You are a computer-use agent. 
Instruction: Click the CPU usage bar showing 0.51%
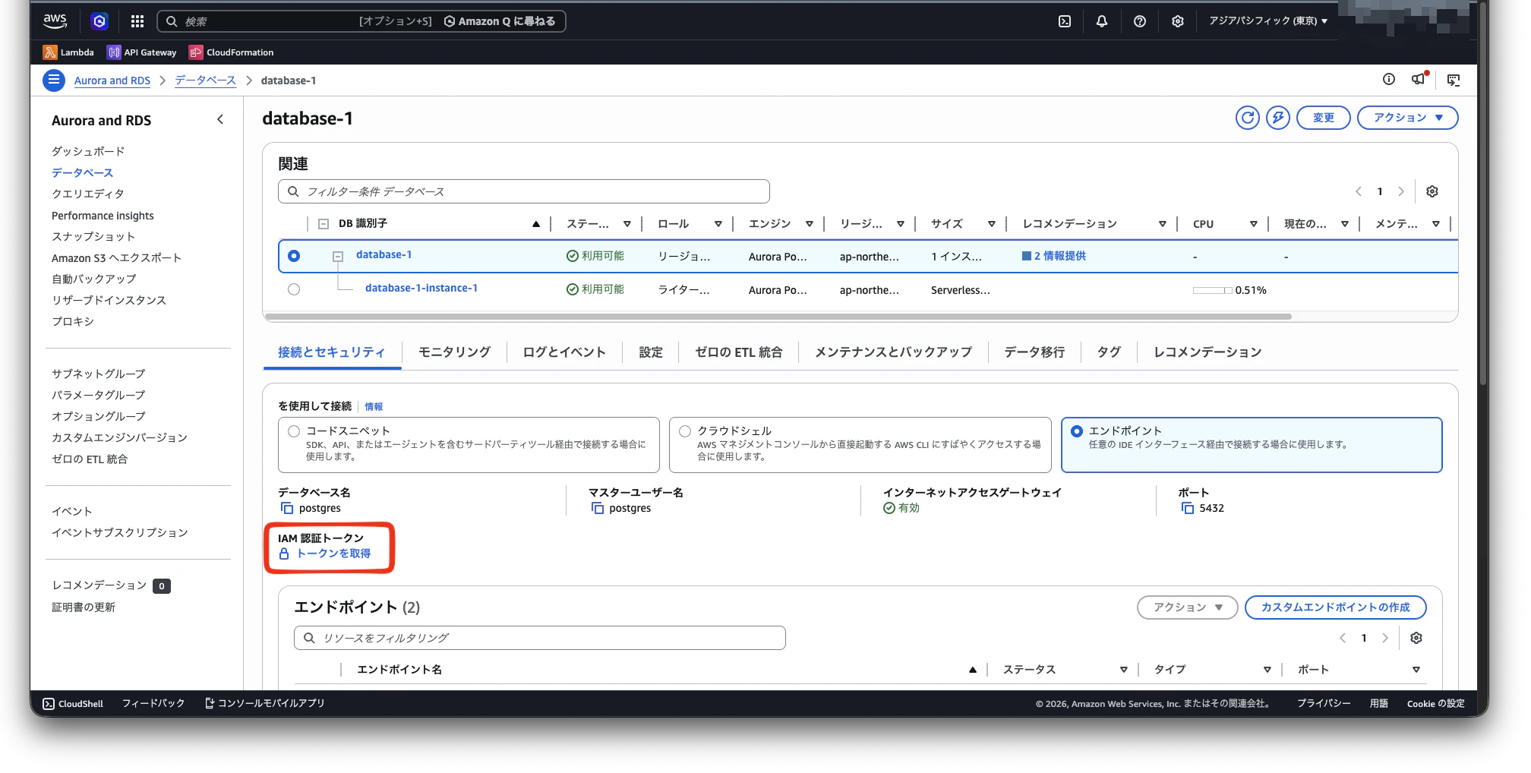[x=1213, y=290]
